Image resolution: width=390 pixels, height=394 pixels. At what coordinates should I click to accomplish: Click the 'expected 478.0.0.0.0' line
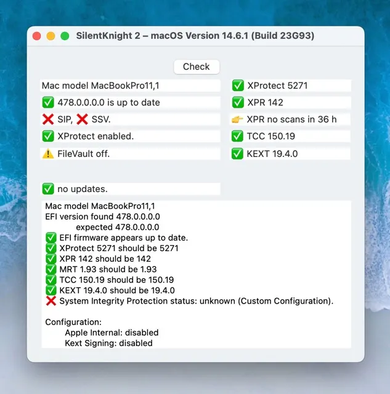(118, 227)
